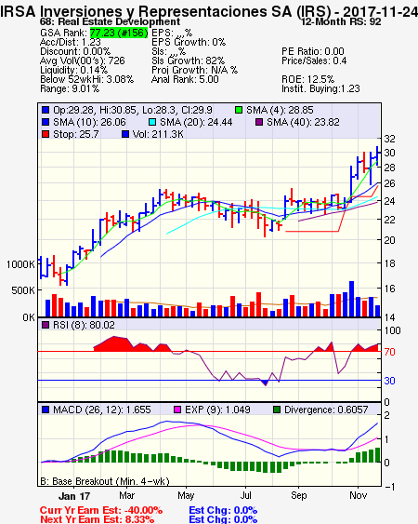Click the magenta EXP (9) legend swatch
The height and width of the screenshot is (524, 418).
pos(177,410)
